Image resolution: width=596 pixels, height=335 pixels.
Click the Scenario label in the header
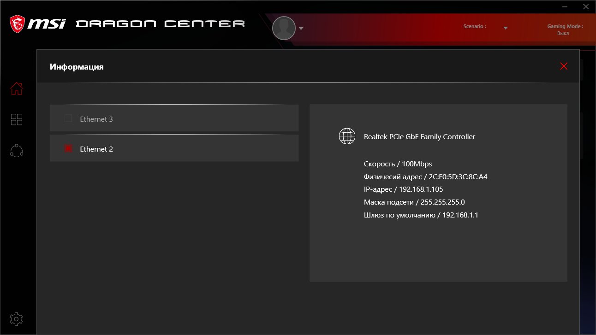point(475,26)
